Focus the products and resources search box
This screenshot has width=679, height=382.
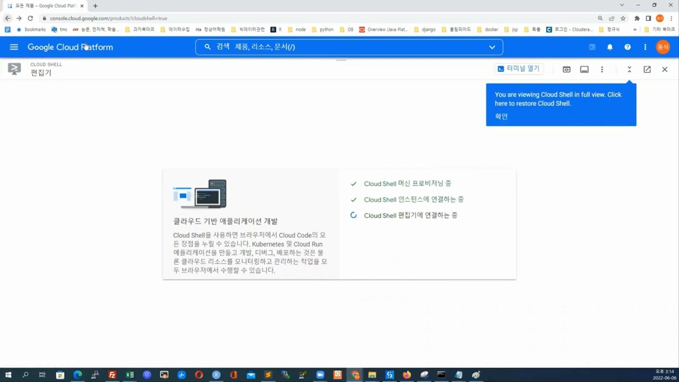coord(349,47)
